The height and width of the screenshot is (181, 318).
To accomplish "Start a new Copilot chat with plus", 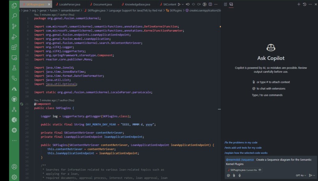I will coord(299,4).
